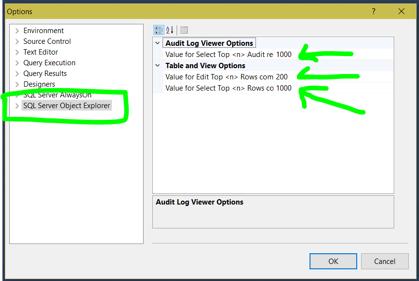Screen dimensions: 419x281
Task: Click the Property Pages icon
Action: click(183, 30)
